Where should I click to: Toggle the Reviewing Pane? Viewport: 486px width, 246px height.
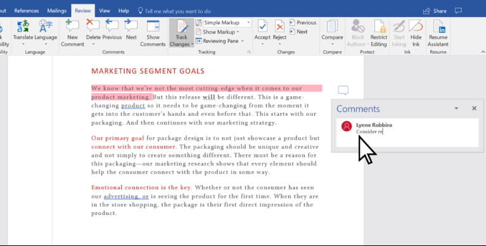[x=217, y=41]
